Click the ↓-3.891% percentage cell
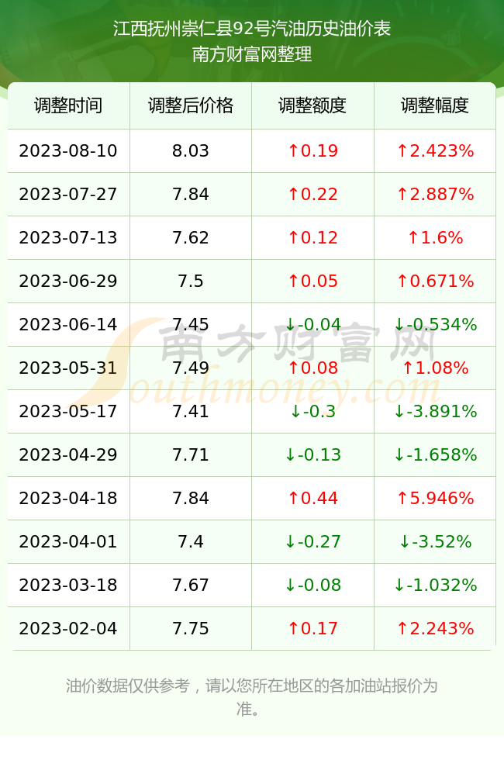Image resolution: width=504 pixels, height=760 pixels. [435, 412]
